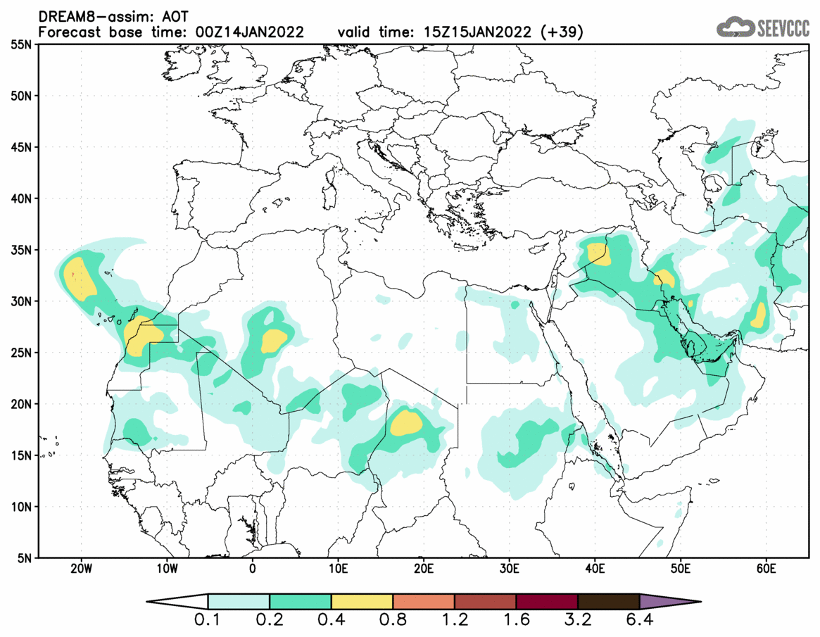Click the yellow 0.4–0.8 legend swatch
The width and height of the screenshot is (820, 637).
(362, 601)
